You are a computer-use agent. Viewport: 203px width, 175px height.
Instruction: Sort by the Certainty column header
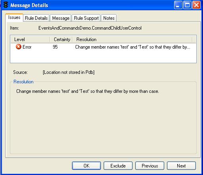61,40
